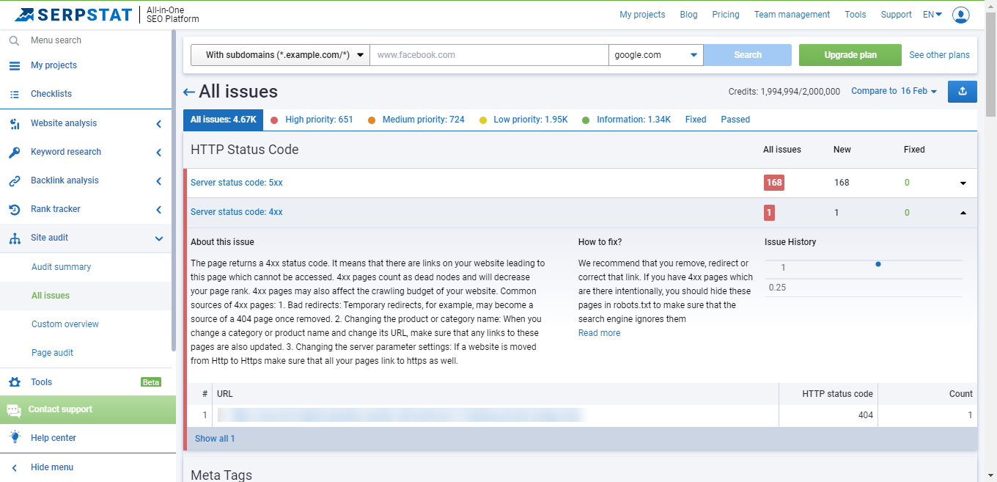Open the Compare to 16 Feb dropdown
The width and height of the screenshot is (997, 482).
(893, 91)
